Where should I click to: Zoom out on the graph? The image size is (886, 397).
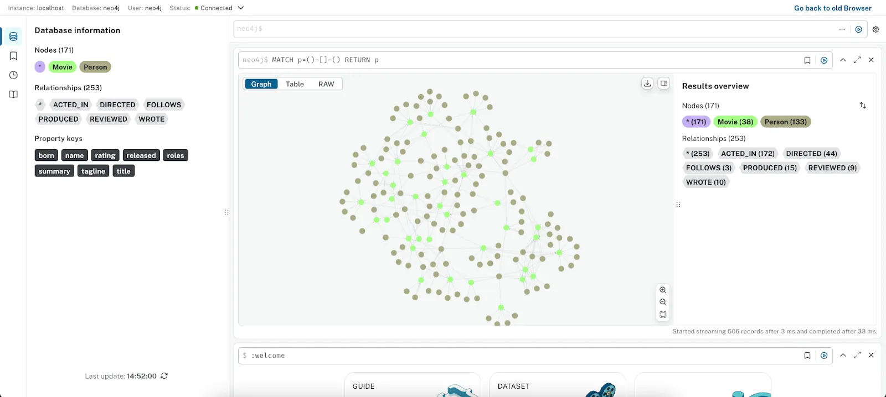click(663, 302)
